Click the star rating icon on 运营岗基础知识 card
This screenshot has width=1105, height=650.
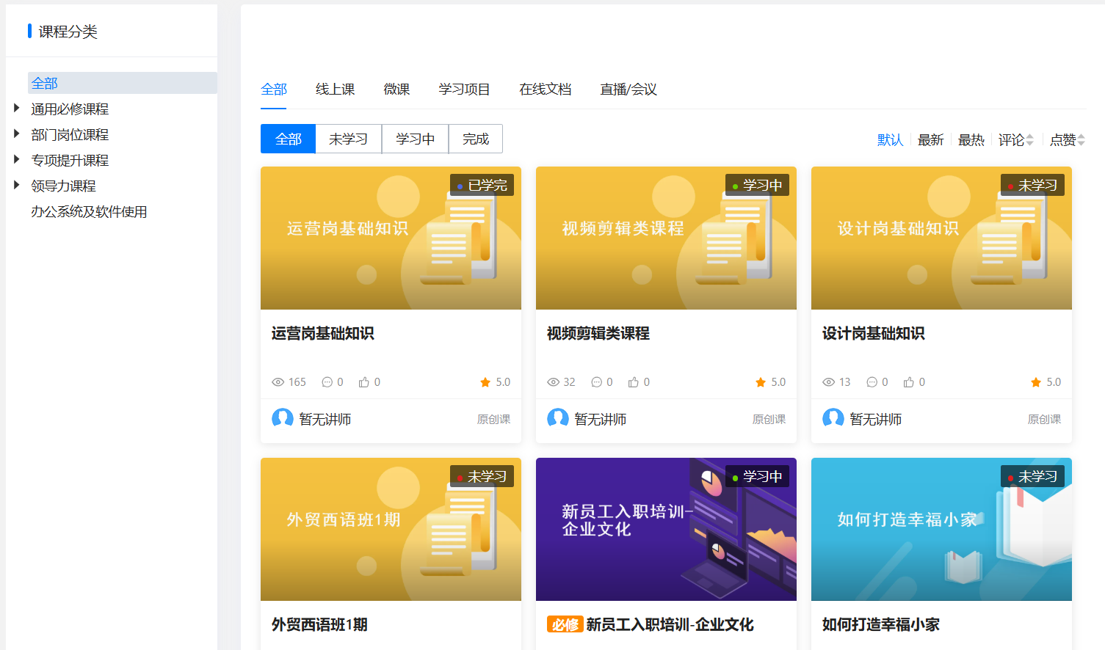pyautogui.click(x=485, y=382)
